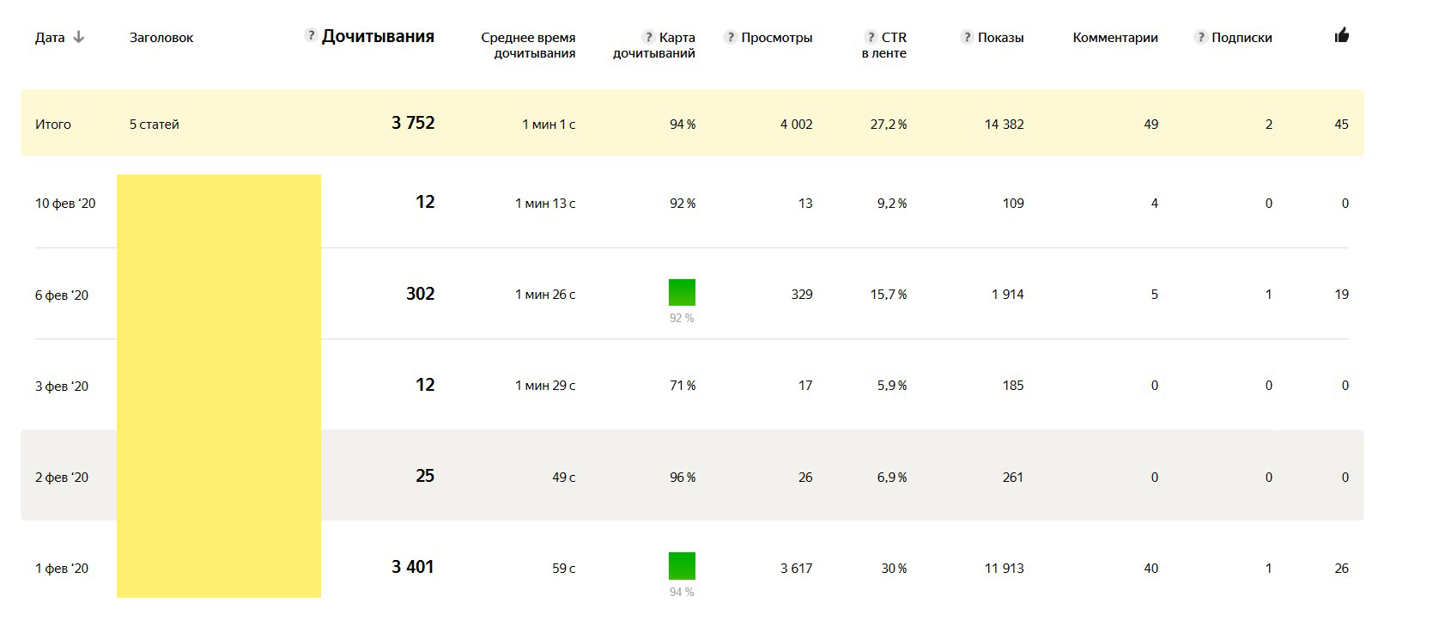Toggle the sort arrow next to Дата
The height and width of the screenshot is (627, 1433).
(79, 37)
